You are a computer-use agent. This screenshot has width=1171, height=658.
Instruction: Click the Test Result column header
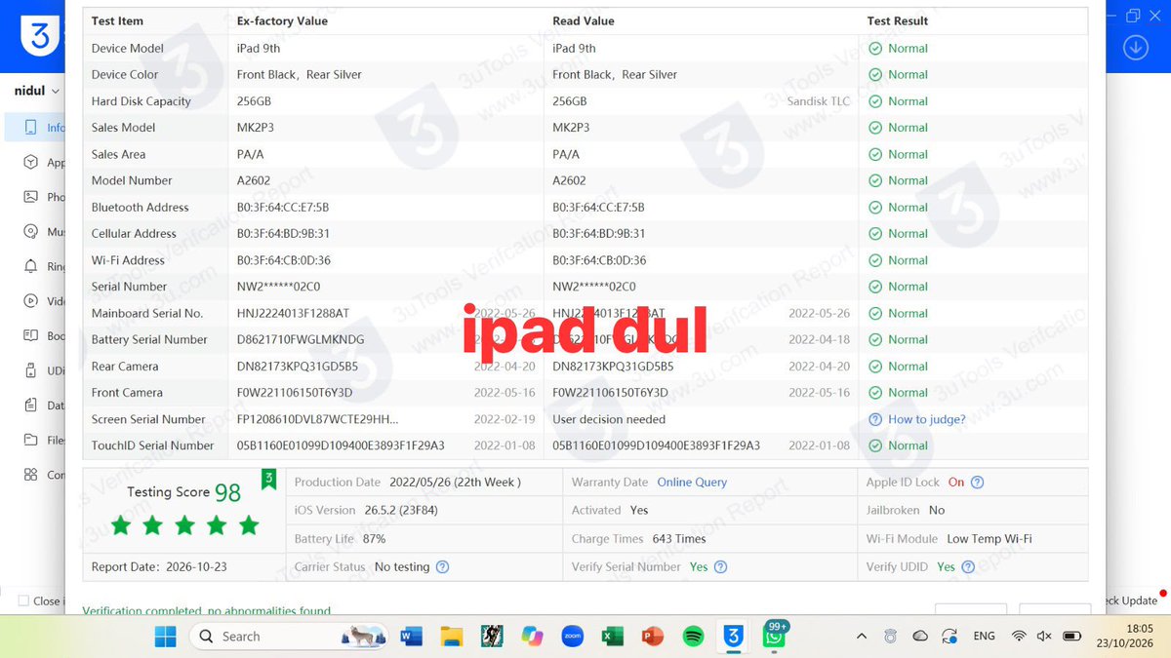point(897,21)
